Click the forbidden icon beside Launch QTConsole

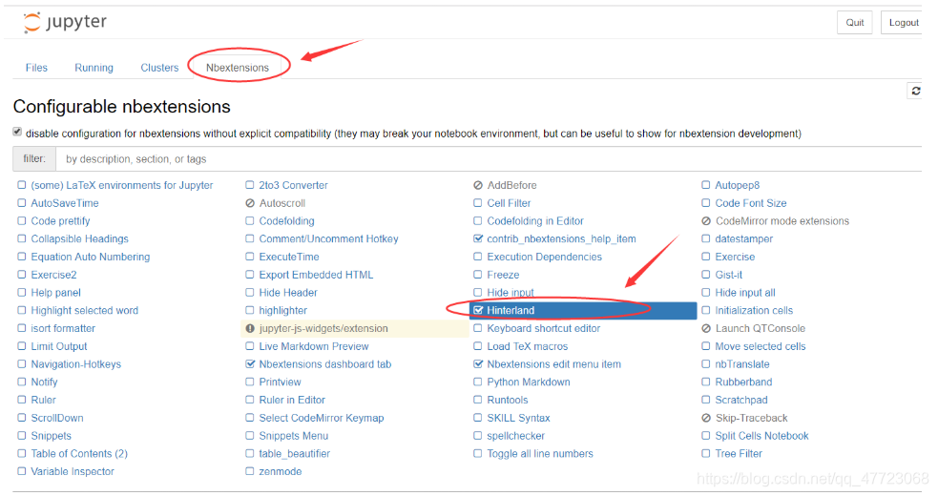706,328
